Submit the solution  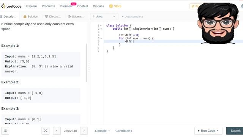tap(235, 131)
